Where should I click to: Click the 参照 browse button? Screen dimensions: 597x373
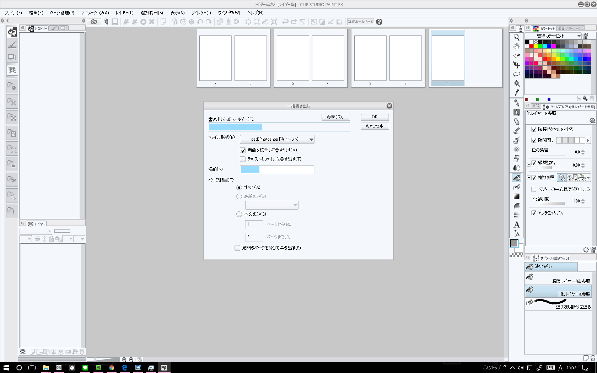(x=335, y=117)
